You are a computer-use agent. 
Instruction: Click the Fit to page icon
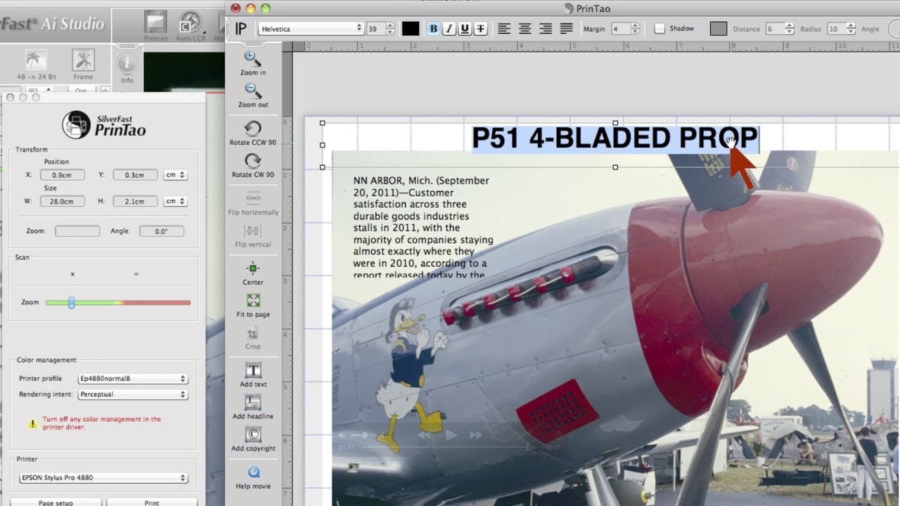click(x=252, y=301)
